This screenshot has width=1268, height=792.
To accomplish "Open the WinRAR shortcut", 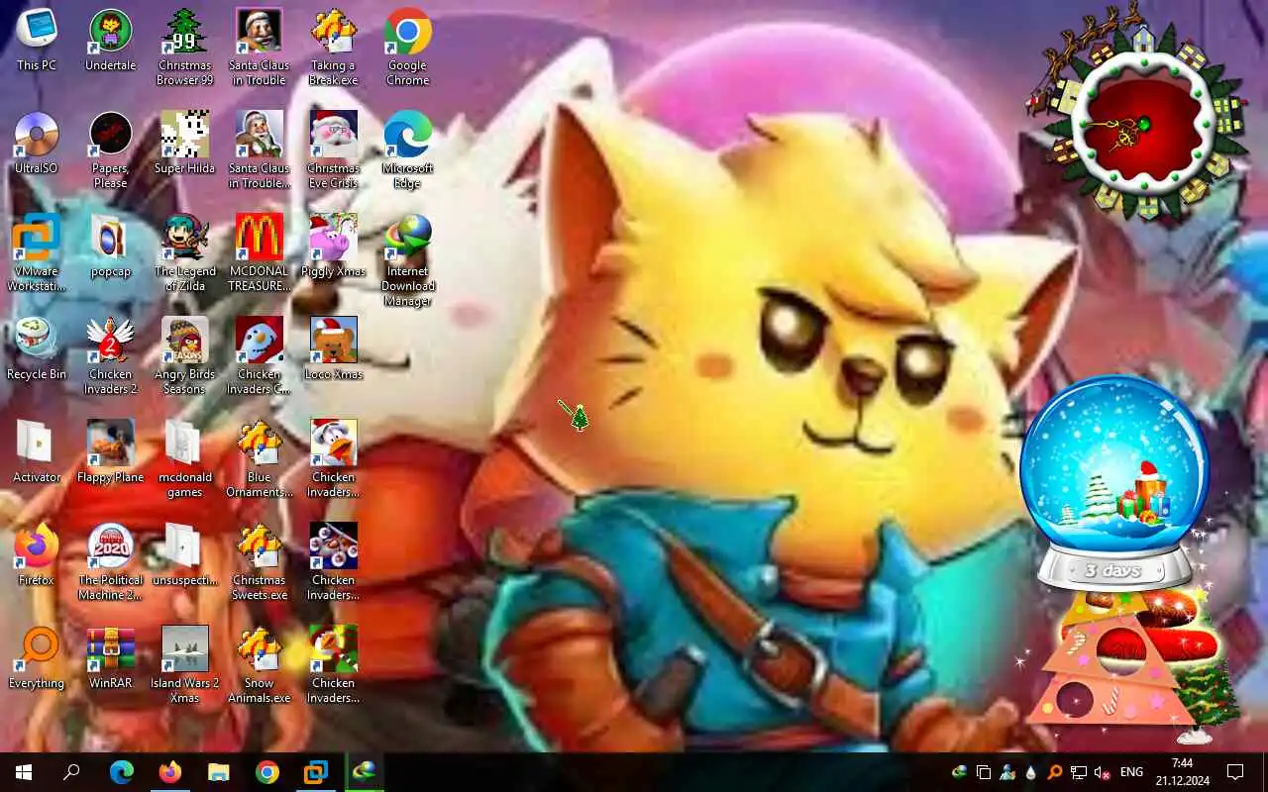I will coord(111,658).
